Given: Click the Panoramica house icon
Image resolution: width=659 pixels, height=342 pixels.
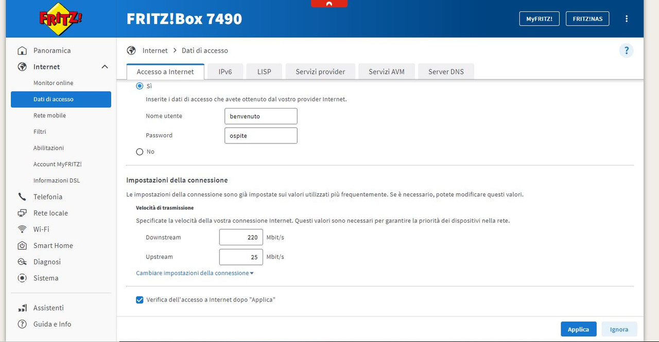Looking at the screenshot, I should point(22,50).
